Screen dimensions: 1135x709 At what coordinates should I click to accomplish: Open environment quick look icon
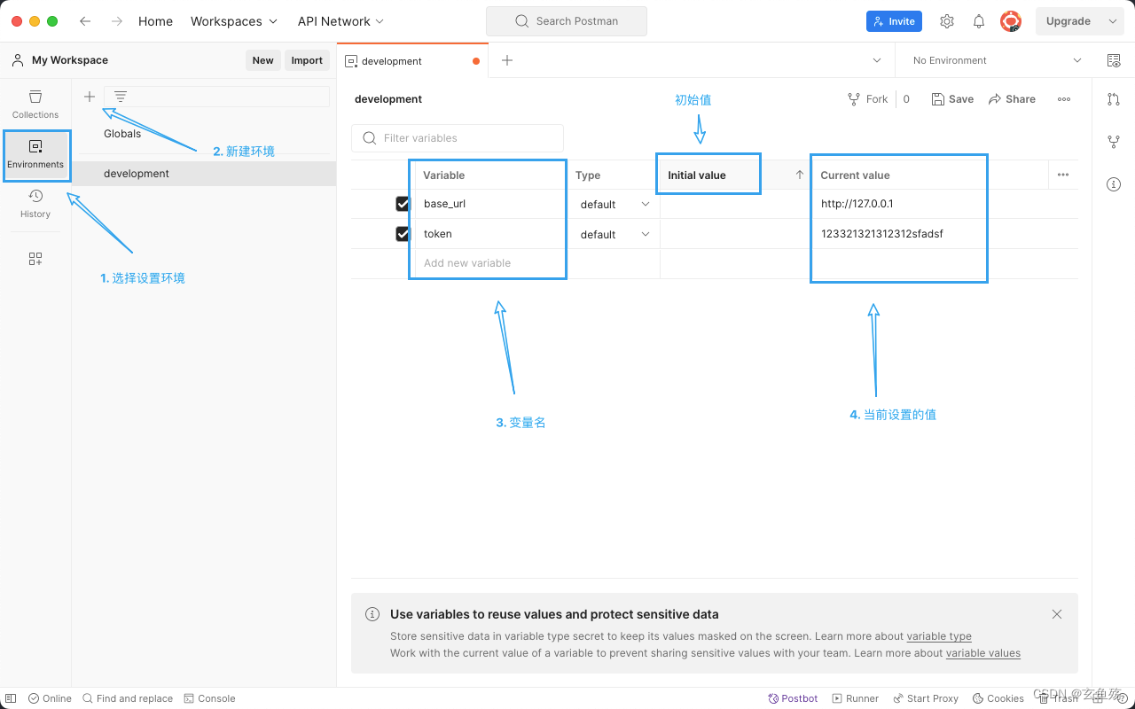pos(1114,60)
